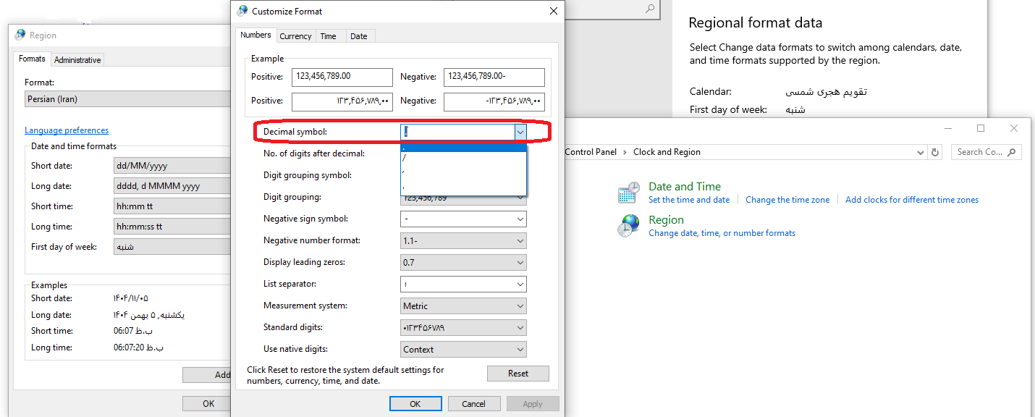Screen dimensions: 1035x417
Task: Click the Change the time zone link
Action: pyautogui.click(x=787, y=200)
